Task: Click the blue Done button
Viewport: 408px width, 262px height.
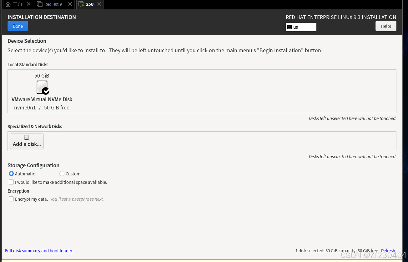Action: [x=18, y=26]
